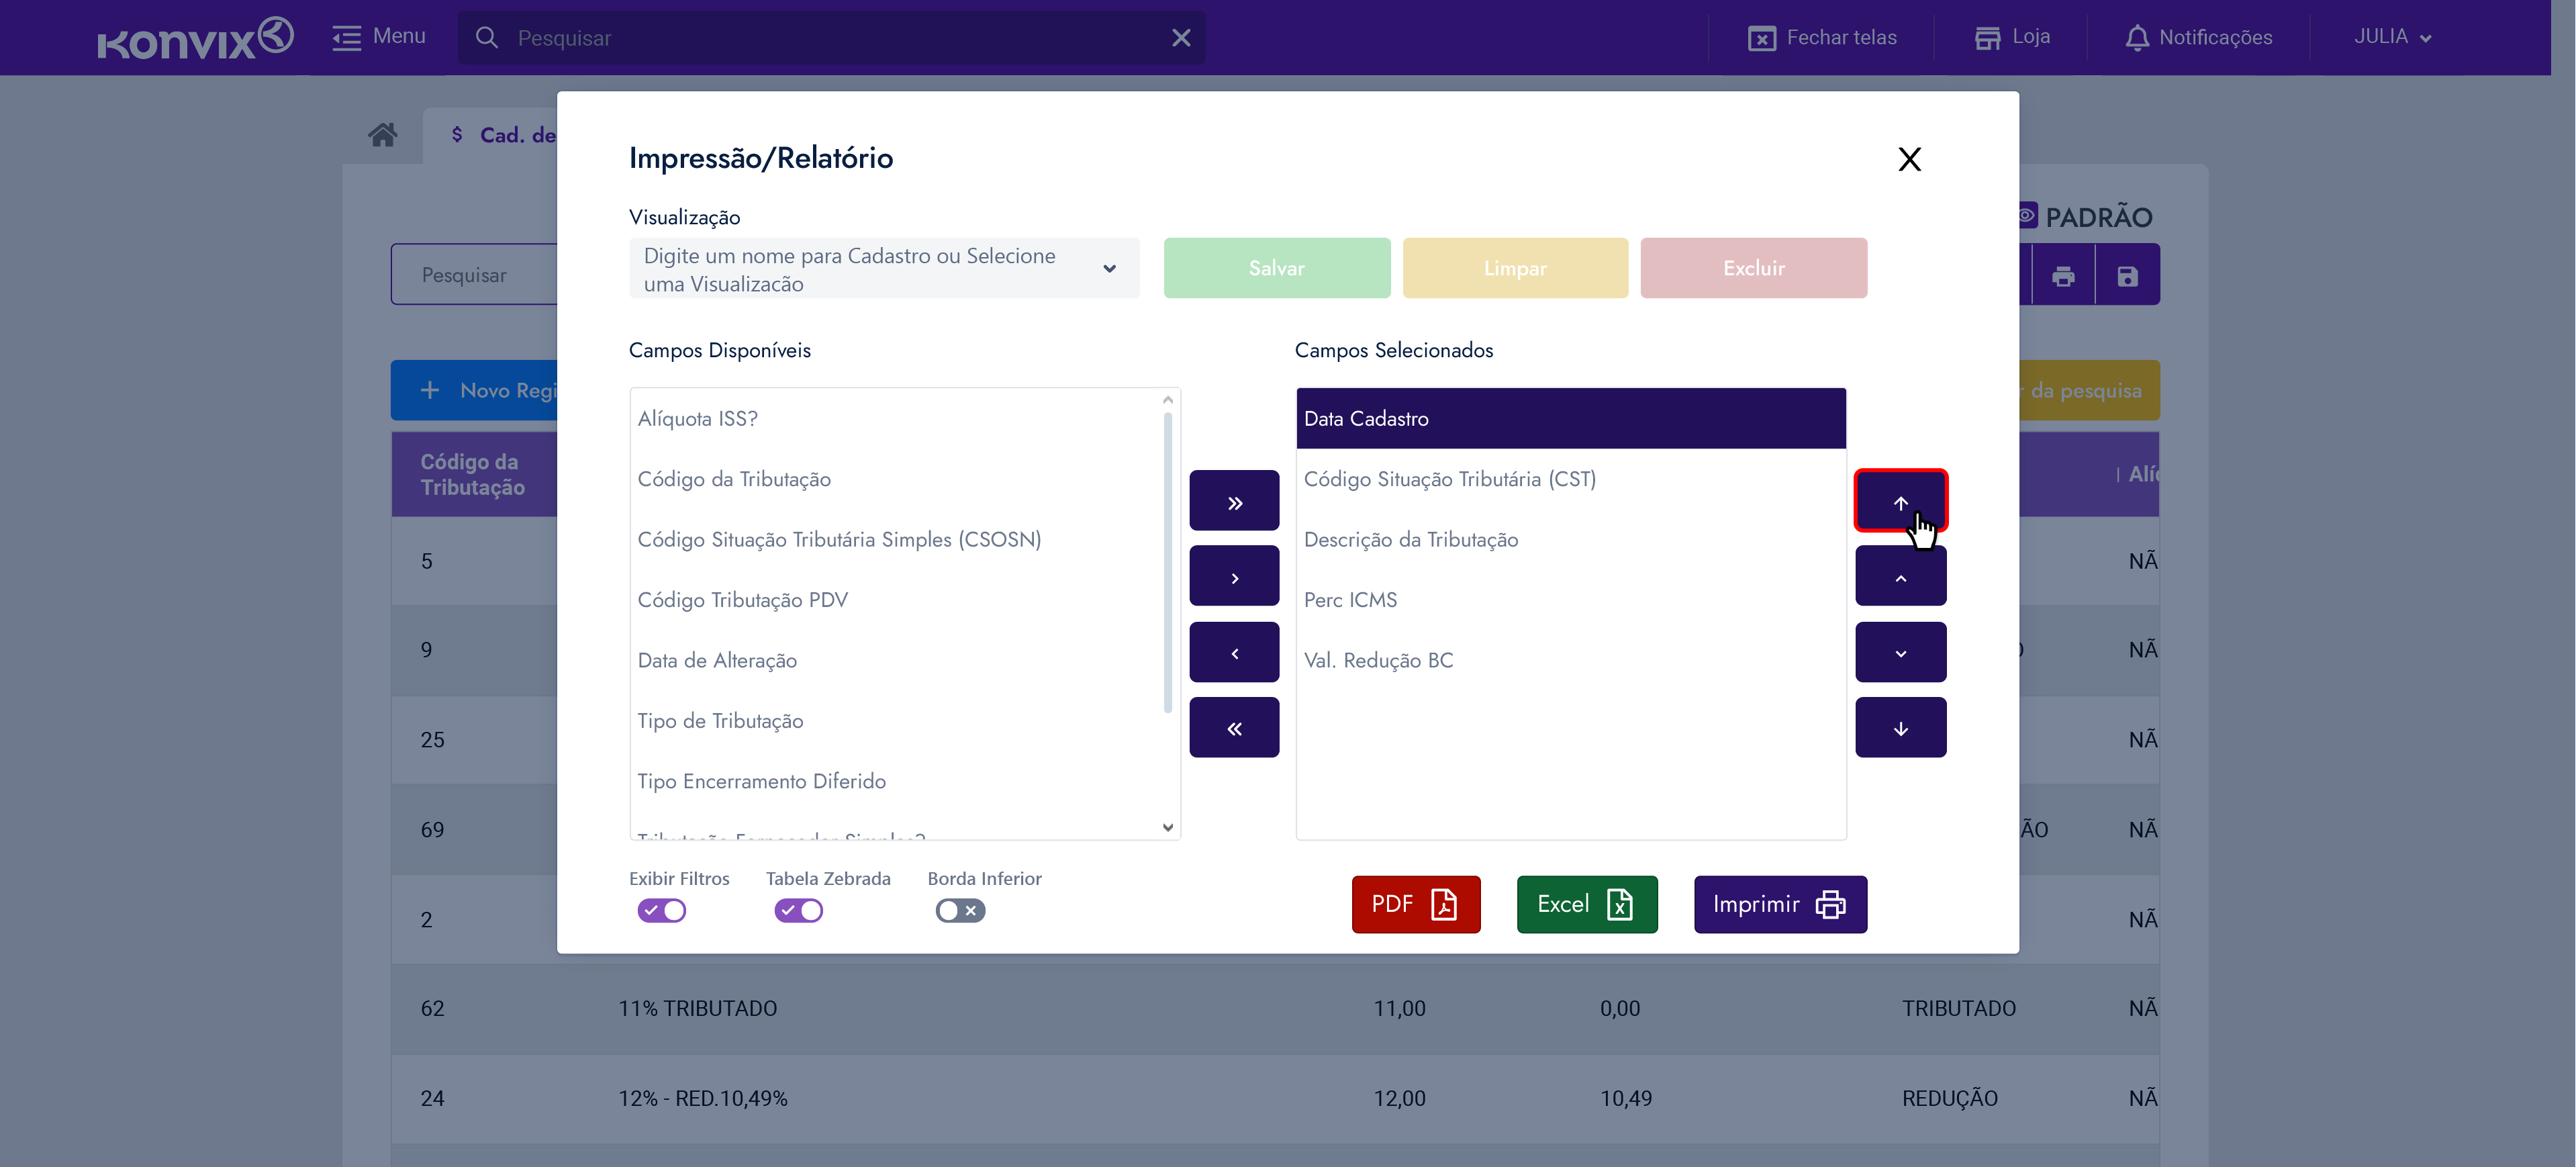Screen dimensions: 2576x1167
Task: Click the home icon tab
Action: point(382,135)
